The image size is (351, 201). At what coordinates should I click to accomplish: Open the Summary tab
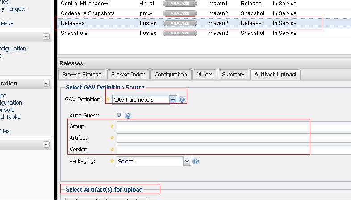pos(233,75)
